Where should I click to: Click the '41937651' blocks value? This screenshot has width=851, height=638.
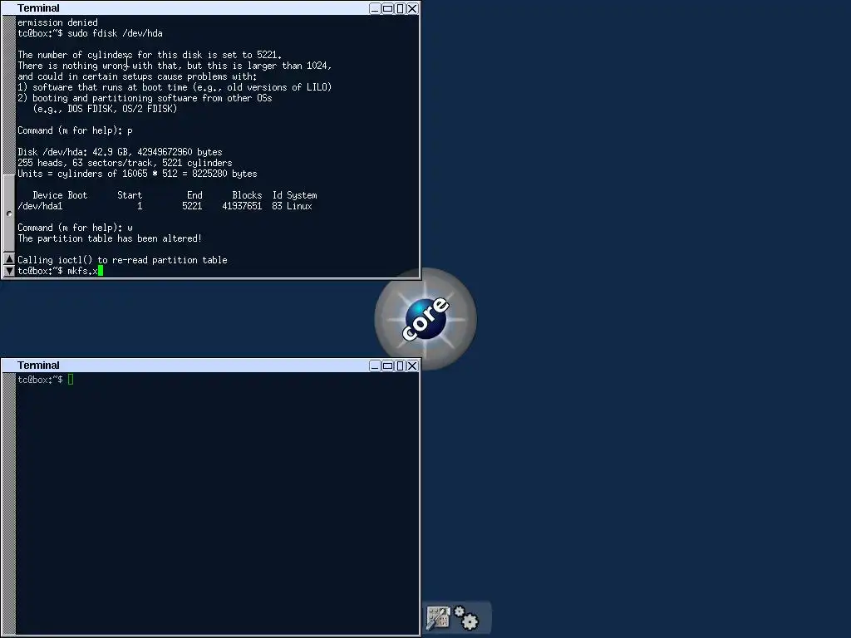[x=242, y=206]
